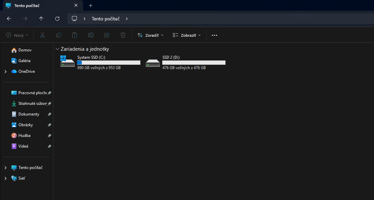Open the Zobraziť view dropdown
Screen dimensions: 374x200
187,35
